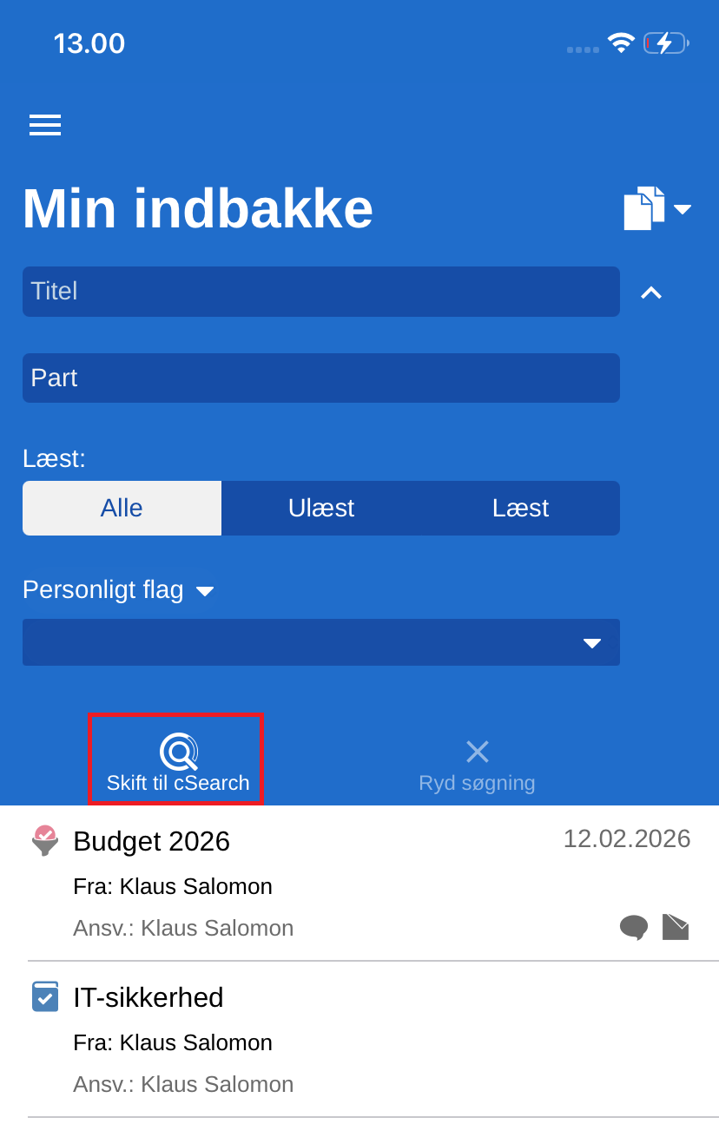This screenshot has height=1124, width=719.
Task: Click sender line under Budget 2026
Action: point(173,886)
